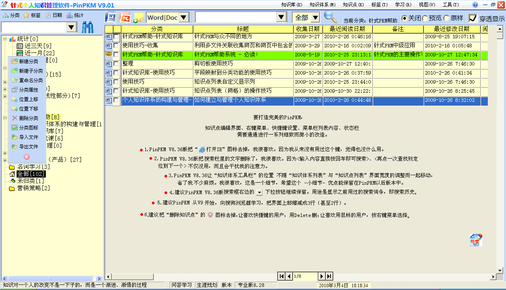Go to next page in pager

322,276
